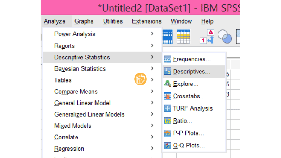Viewport: 281px width, 158px height.
Task: Click the Crosstabs icon
Action: (x=168, y=96)
